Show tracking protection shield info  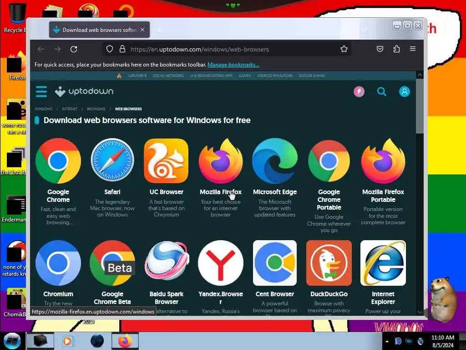pos(110,49)
